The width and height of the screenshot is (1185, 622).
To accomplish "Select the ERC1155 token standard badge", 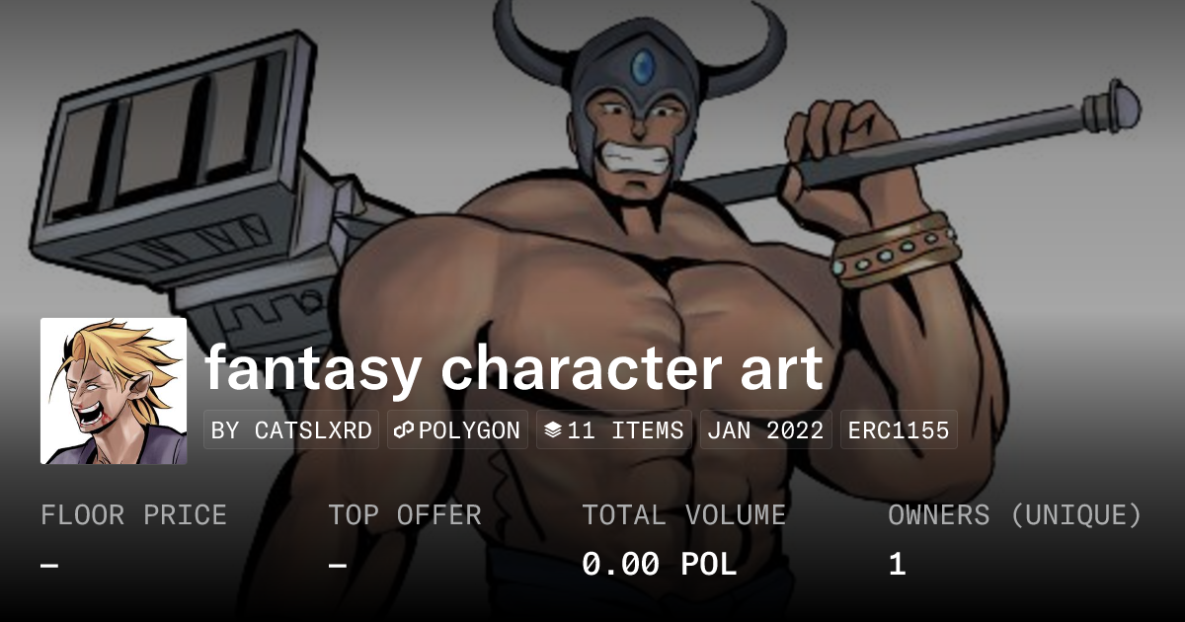I will coord(899,430).
